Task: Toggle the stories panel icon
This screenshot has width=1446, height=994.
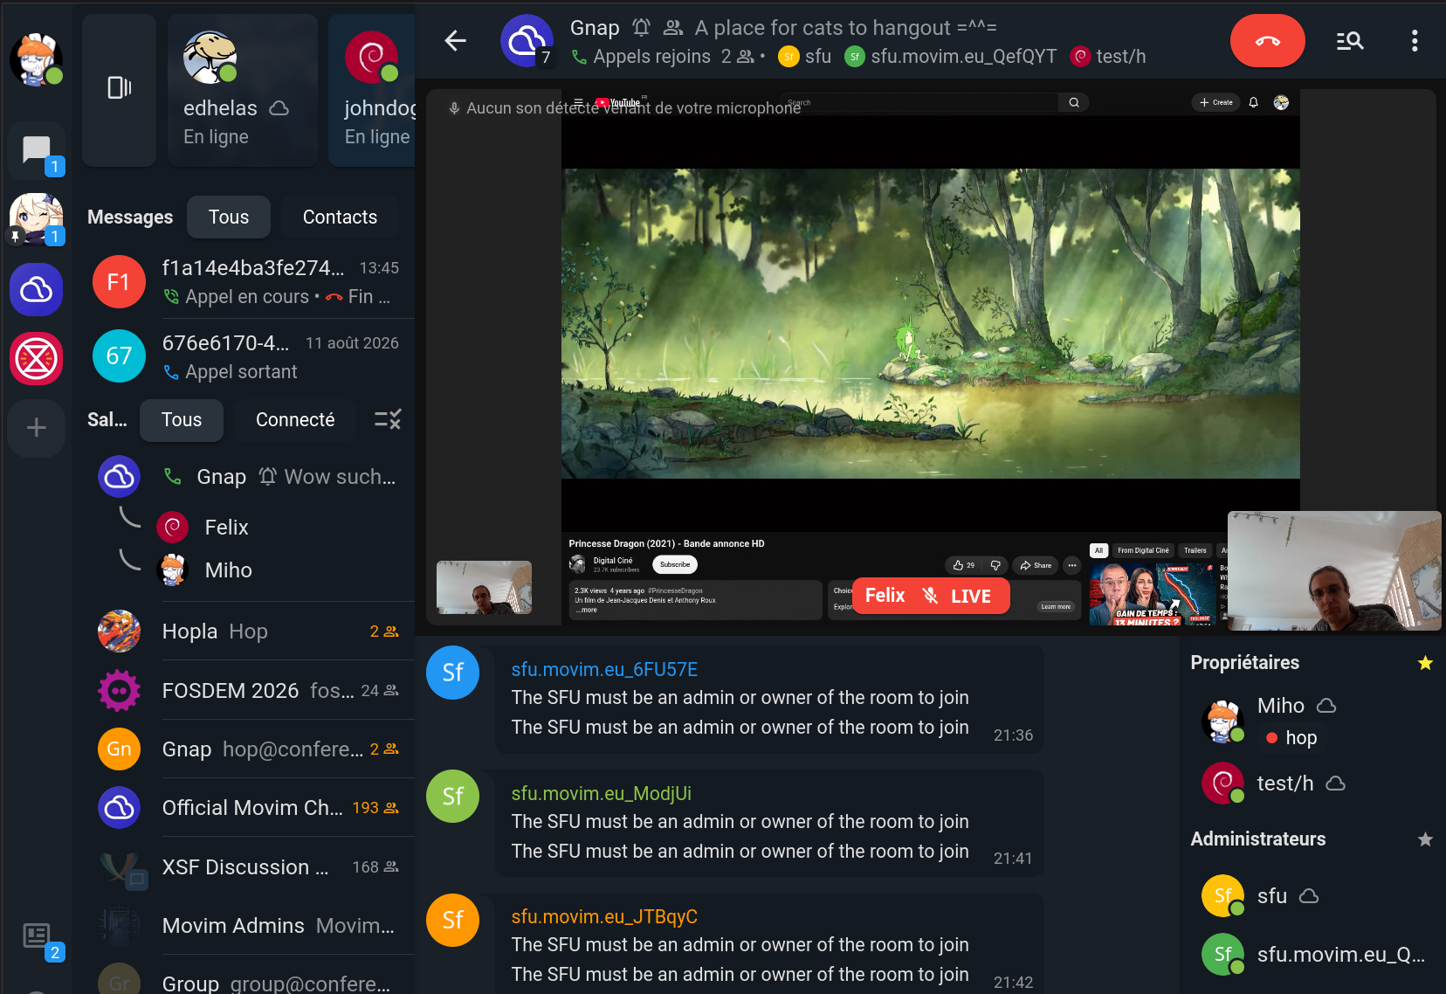Action: coord(120,87)
